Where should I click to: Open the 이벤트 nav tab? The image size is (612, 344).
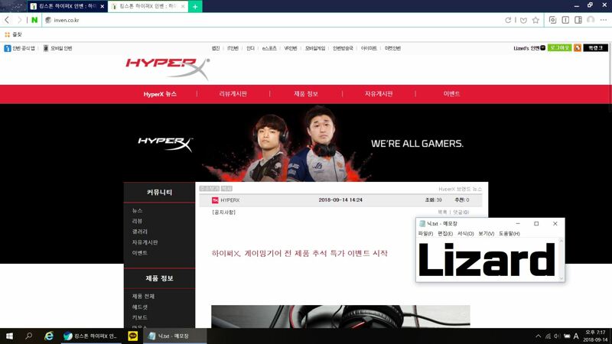[451, 94]
